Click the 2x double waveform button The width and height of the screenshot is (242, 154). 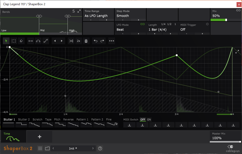(x=79, y=41)
